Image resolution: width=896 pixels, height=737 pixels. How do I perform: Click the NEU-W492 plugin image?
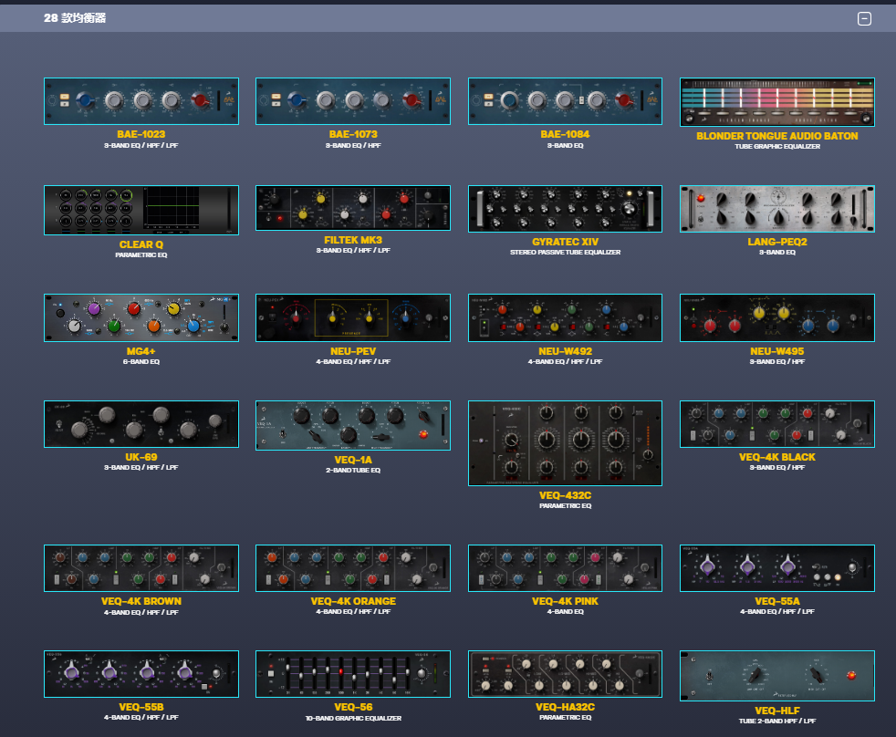[x=565, y=318]
